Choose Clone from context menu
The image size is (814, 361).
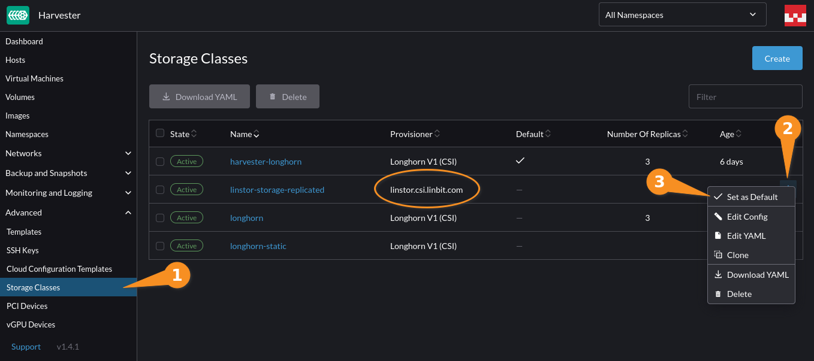(751, 255)
